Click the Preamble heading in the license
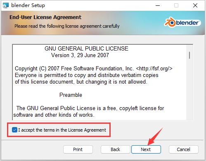 71,95
